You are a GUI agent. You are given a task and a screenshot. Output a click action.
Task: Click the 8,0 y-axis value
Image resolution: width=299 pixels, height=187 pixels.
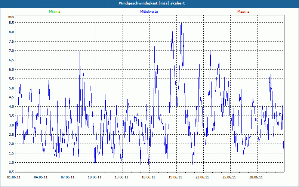[x=12, y=32]
